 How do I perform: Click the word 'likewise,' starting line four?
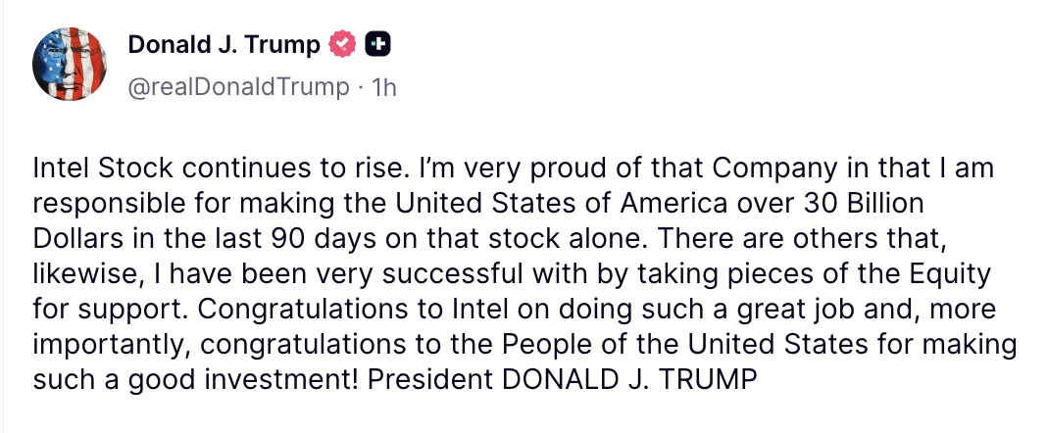pyautogui.click(x=84, y=275)
